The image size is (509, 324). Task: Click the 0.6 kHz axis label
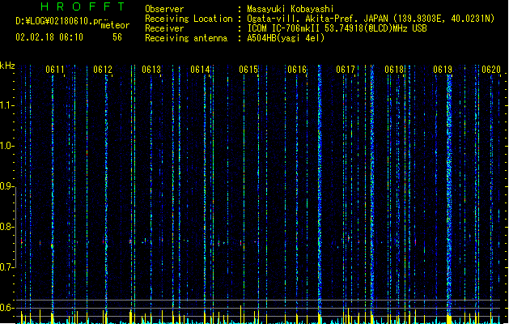[x=6, y=308]
